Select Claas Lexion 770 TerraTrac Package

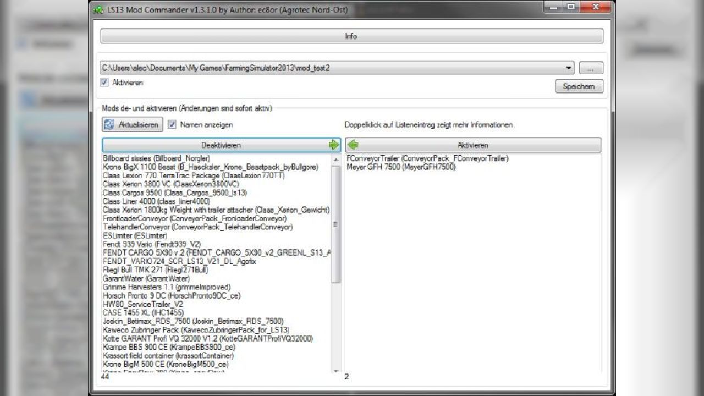tap(194, 175)
